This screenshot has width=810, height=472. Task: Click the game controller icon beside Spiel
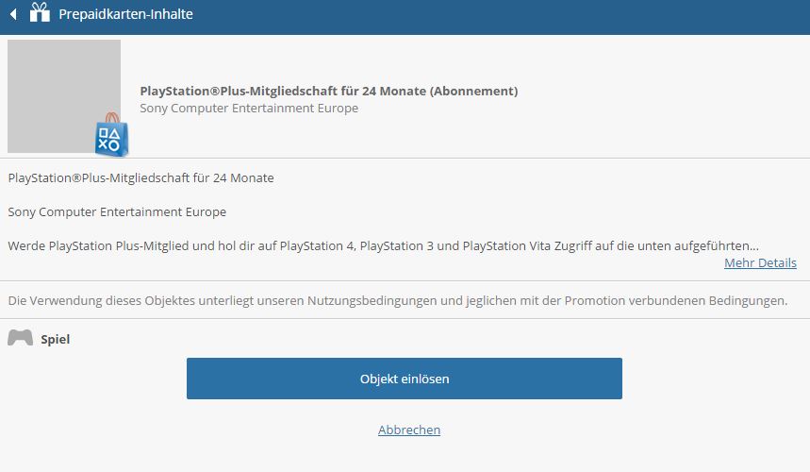tap(20, 338)
